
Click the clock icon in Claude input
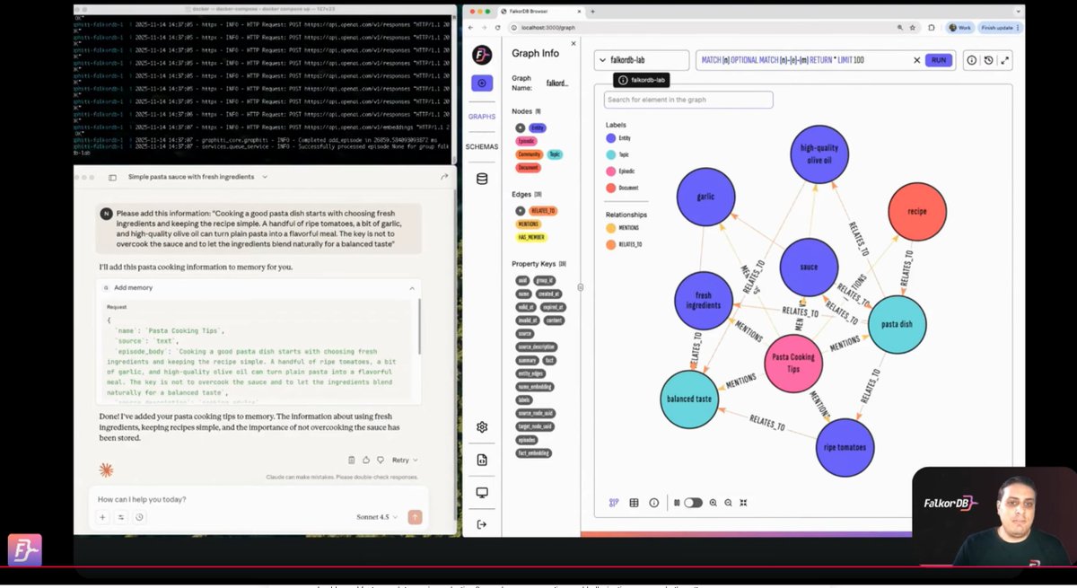coord(139,517)
